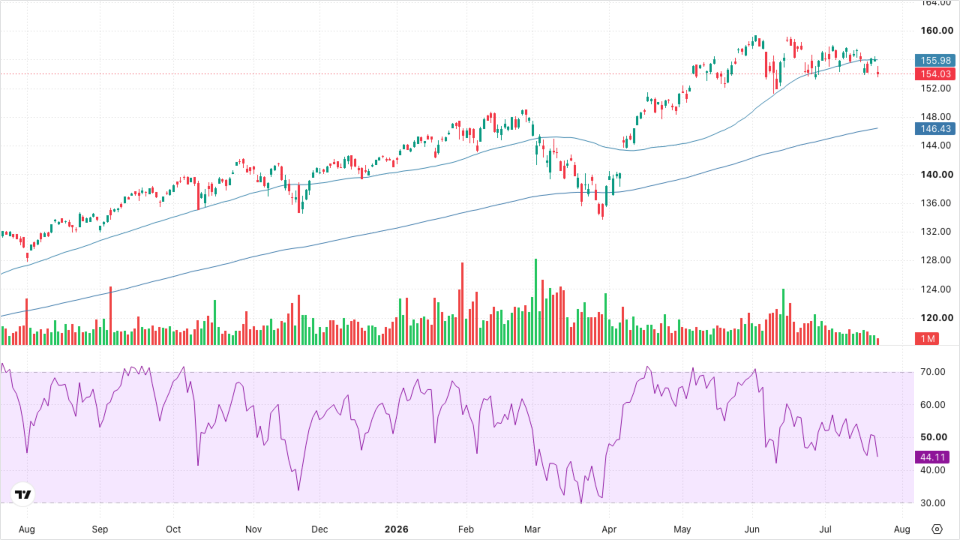
Task: Click the 148.00 price axis label
Action: tap(936, 117)
